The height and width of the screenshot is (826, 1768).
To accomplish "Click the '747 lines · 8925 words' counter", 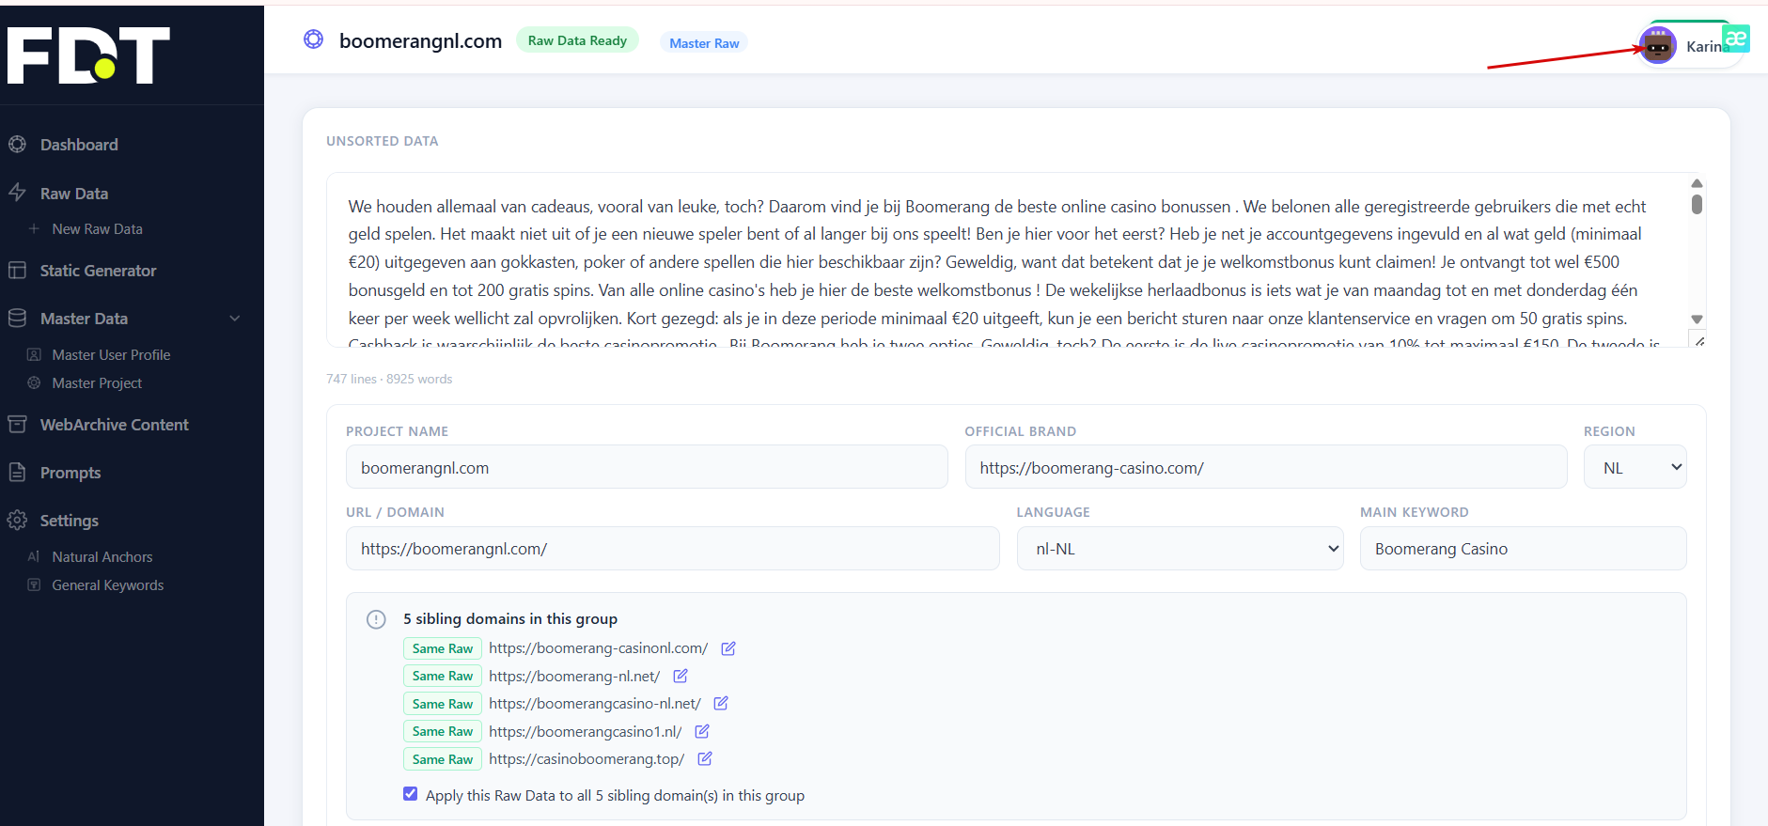I will [x=389, y=379].
